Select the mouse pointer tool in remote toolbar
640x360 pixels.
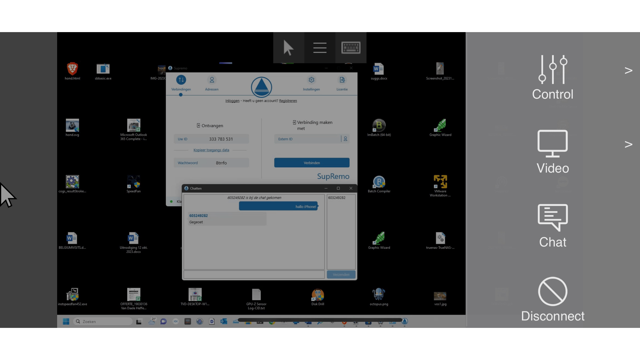click(288, 48)
